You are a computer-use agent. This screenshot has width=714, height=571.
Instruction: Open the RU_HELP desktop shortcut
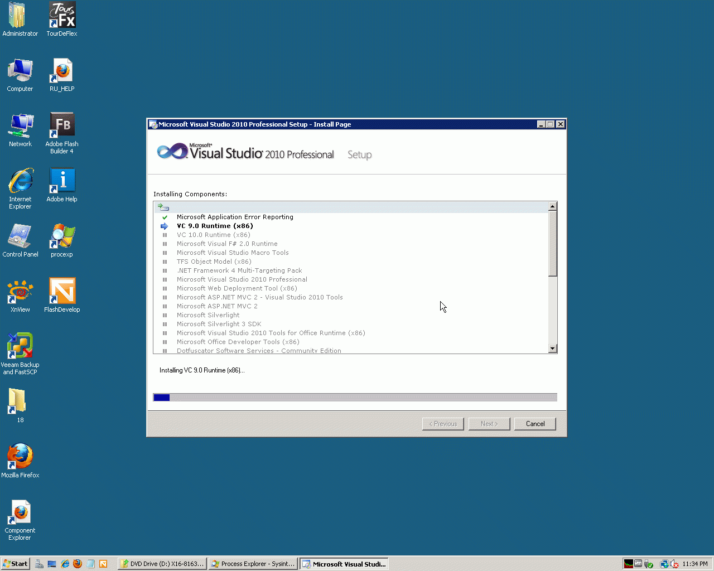click(x=62, y=75)
